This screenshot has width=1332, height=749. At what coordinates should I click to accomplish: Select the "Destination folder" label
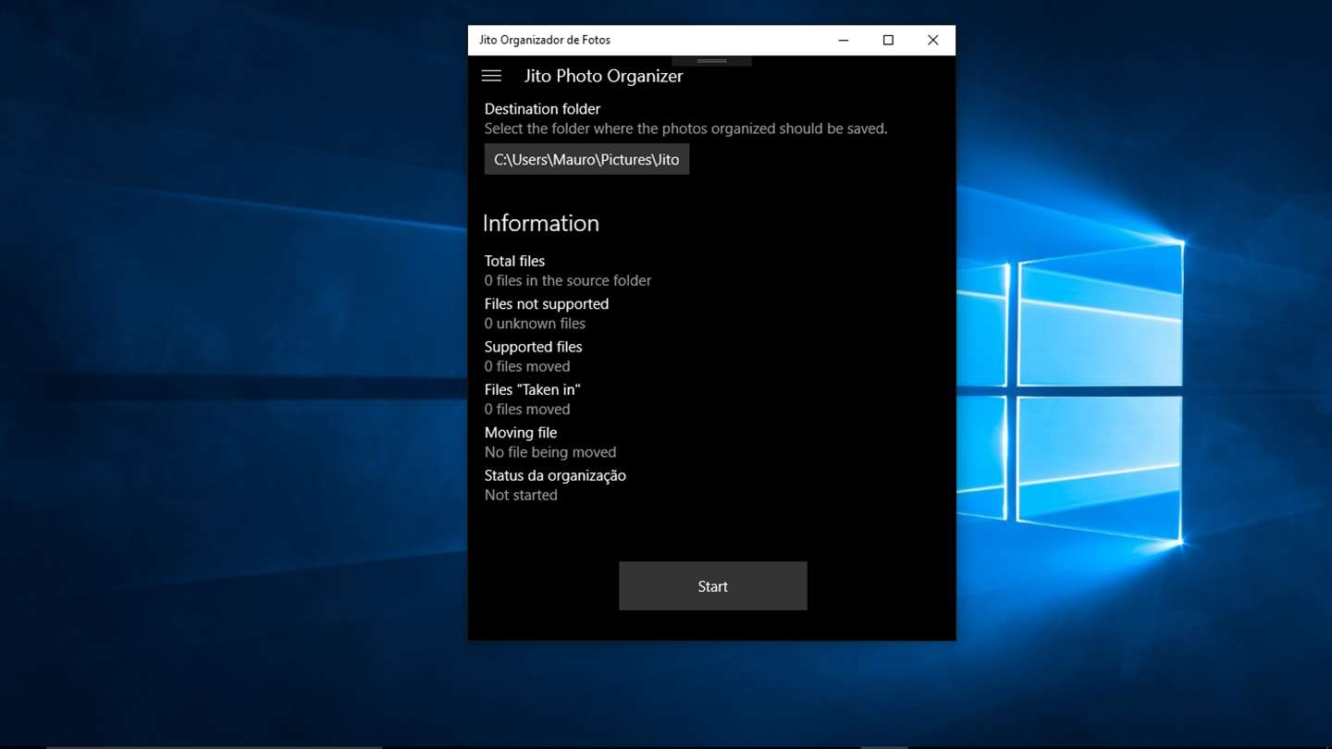click(x=542, y=109)
